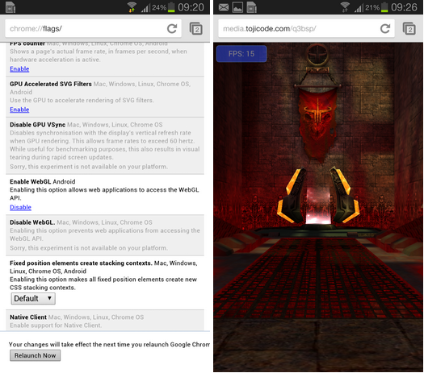424x373 pixels.
Task: Tap the Wi-Fi icon in right status bar
Action: (345, 7)
